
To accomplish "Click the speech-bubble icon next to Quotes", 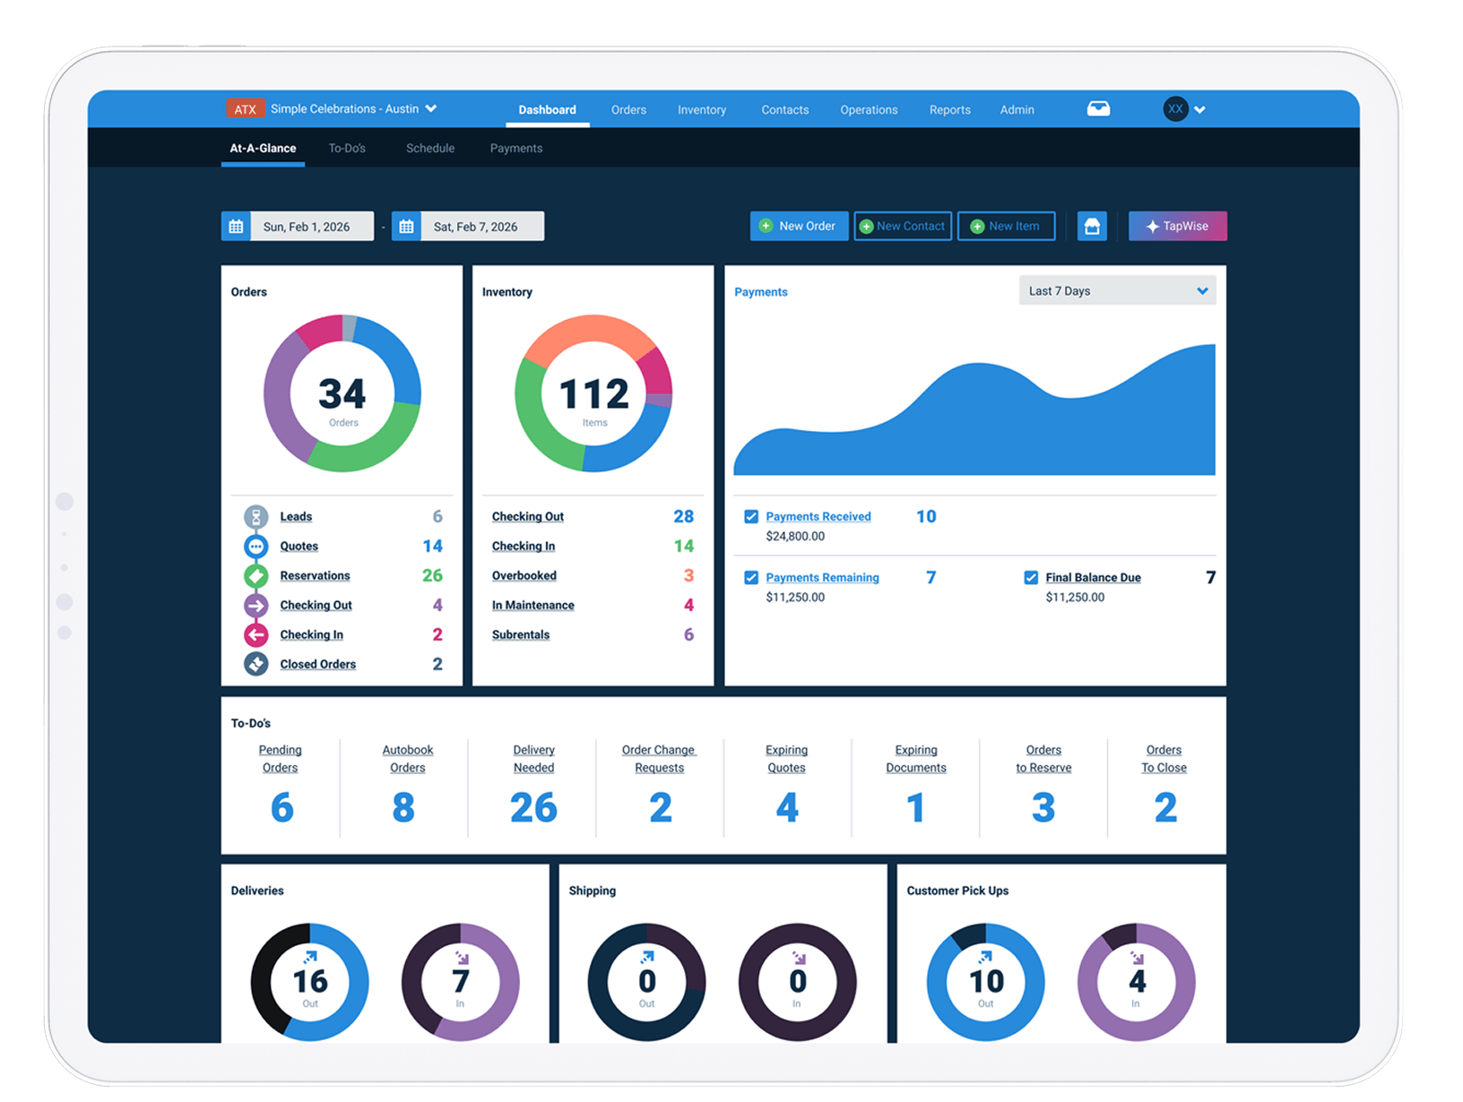I will pos(255,546).
